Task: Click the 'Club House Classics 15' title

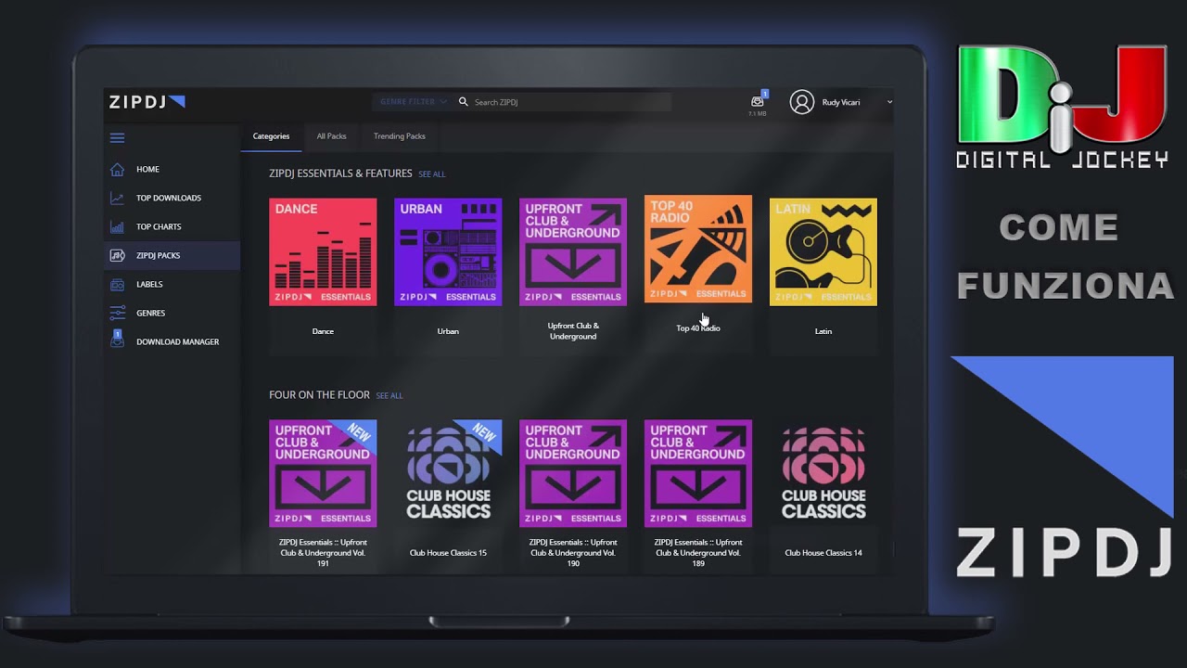Action: coord(448,553)
